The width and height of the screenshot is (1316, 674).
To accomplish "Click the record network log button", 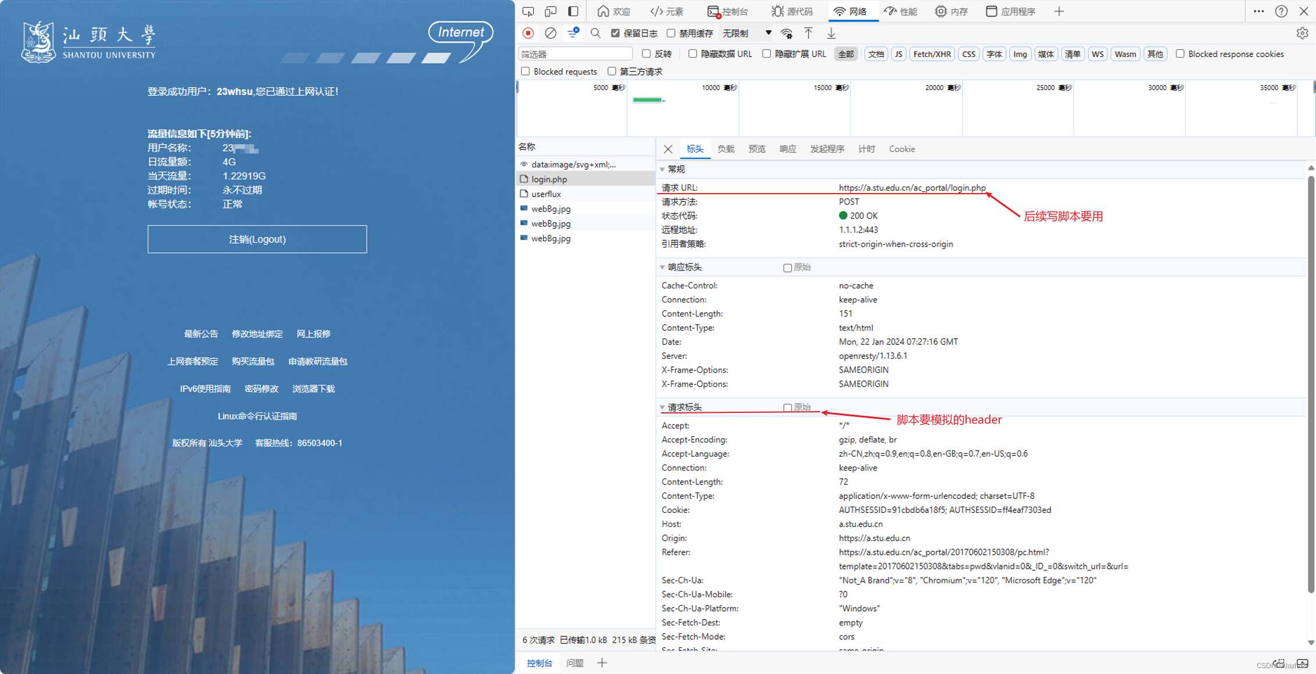I will [528, 33].
